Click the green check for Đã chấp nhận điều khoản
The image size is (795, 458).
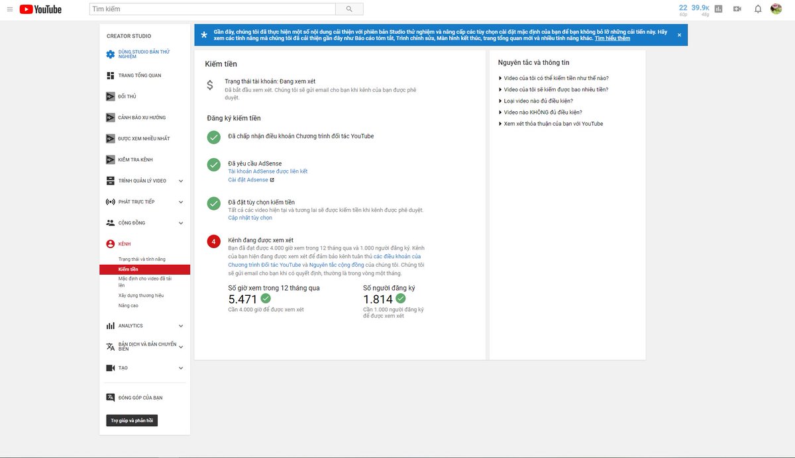pos(213,137)
